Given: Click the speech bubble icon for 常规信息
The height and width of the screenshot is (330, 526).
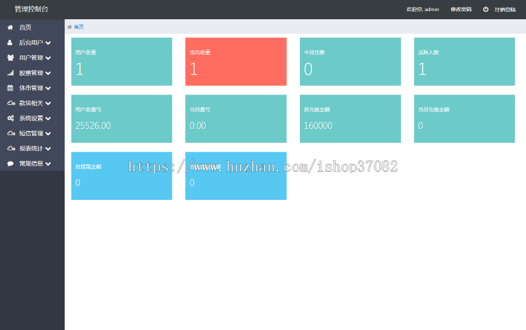Looking at the screenshot, I should (11, 164).
